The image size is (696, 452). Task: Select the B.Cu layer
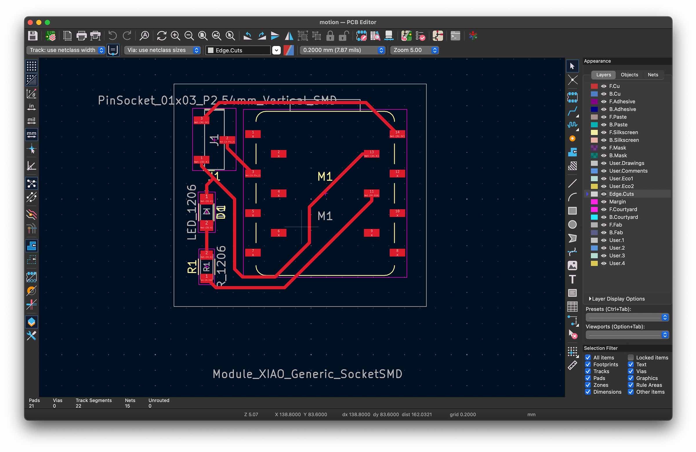[615, 94]
